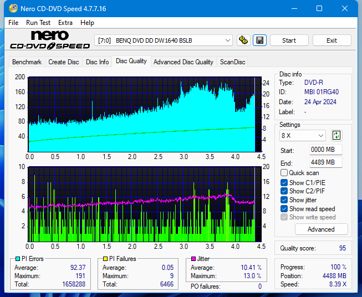Open the Help menu

(87, 23)
